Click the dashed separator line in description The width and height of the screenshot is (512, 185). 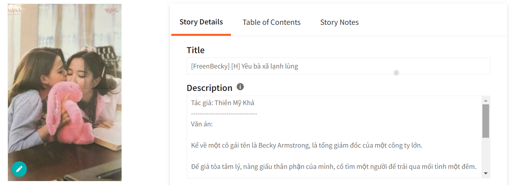[224, 113]
